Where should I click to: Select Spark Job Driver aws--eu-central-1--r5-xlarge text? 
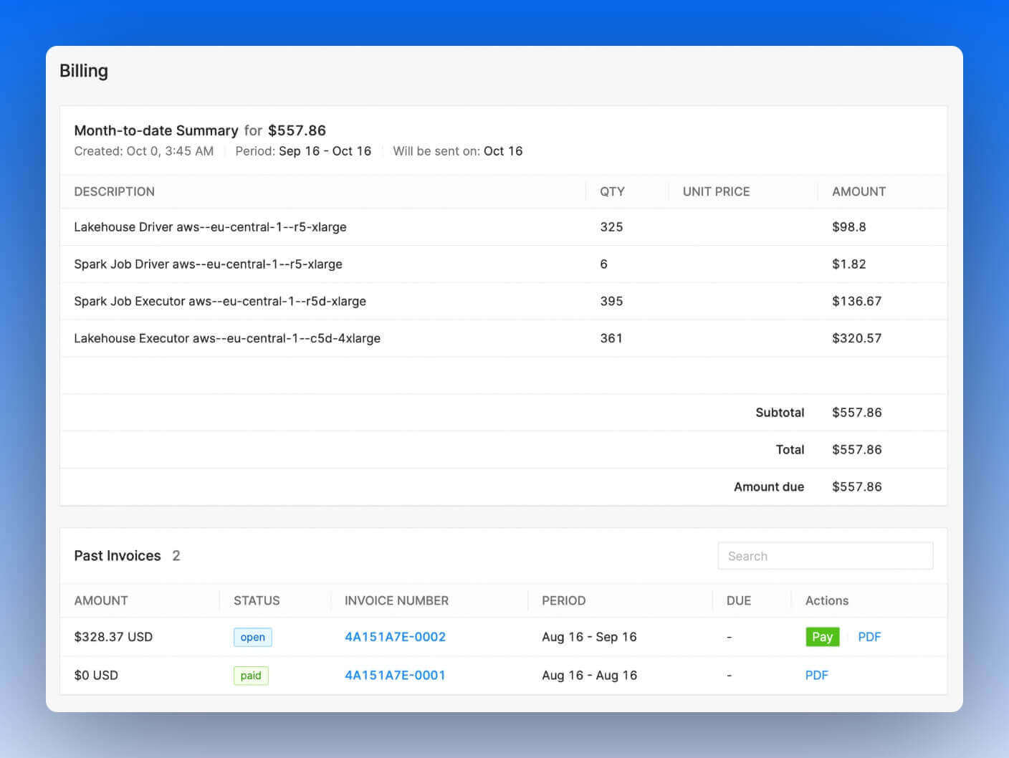(x=208, y=264)
